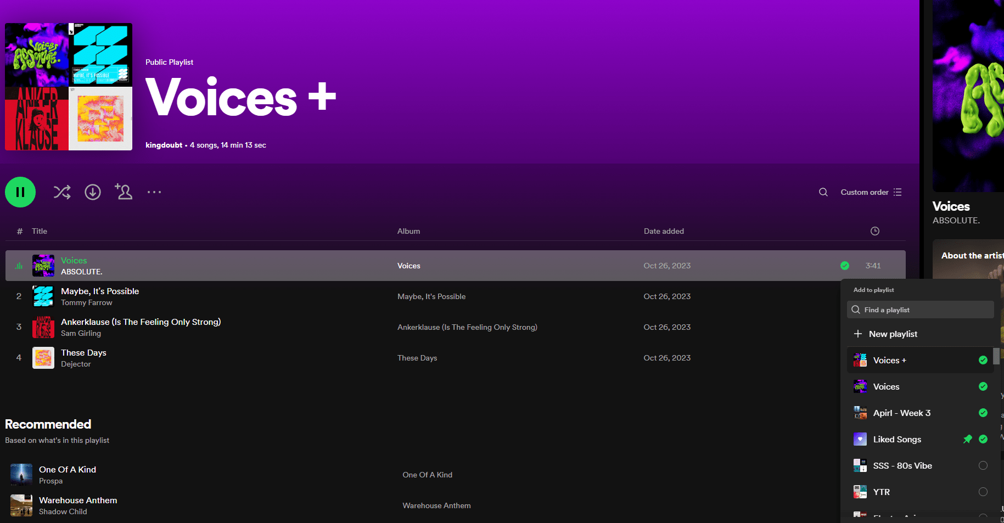The image size is (1004, 523).
Task: Open the Tommy Farrow artist link
Action: [x=87, y=302]
